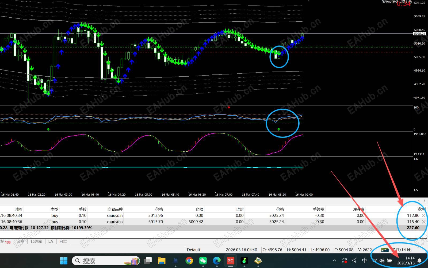Open the yellow book app on taskbar
Viewport: 428px width, 268px height.
click(258, 261)
